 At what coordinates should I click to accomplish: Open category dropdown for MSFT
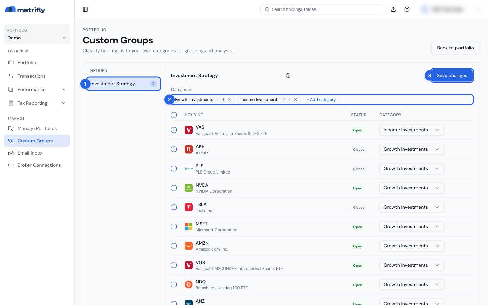411,227
